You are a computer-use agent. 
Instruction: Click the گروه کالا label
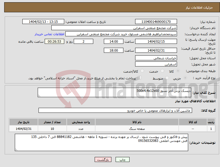[208, 111]
